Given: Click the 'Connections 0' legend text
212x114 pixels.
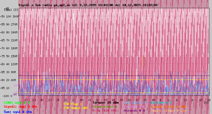Looking at the screenshot, I should click(x=105, y=107).
